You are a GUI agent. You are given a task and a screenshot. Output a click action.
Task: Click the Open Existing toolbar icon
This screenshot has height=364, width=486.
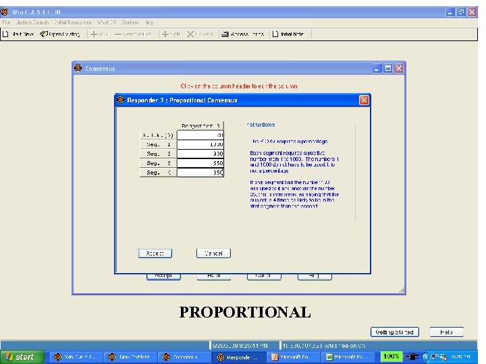44,34
